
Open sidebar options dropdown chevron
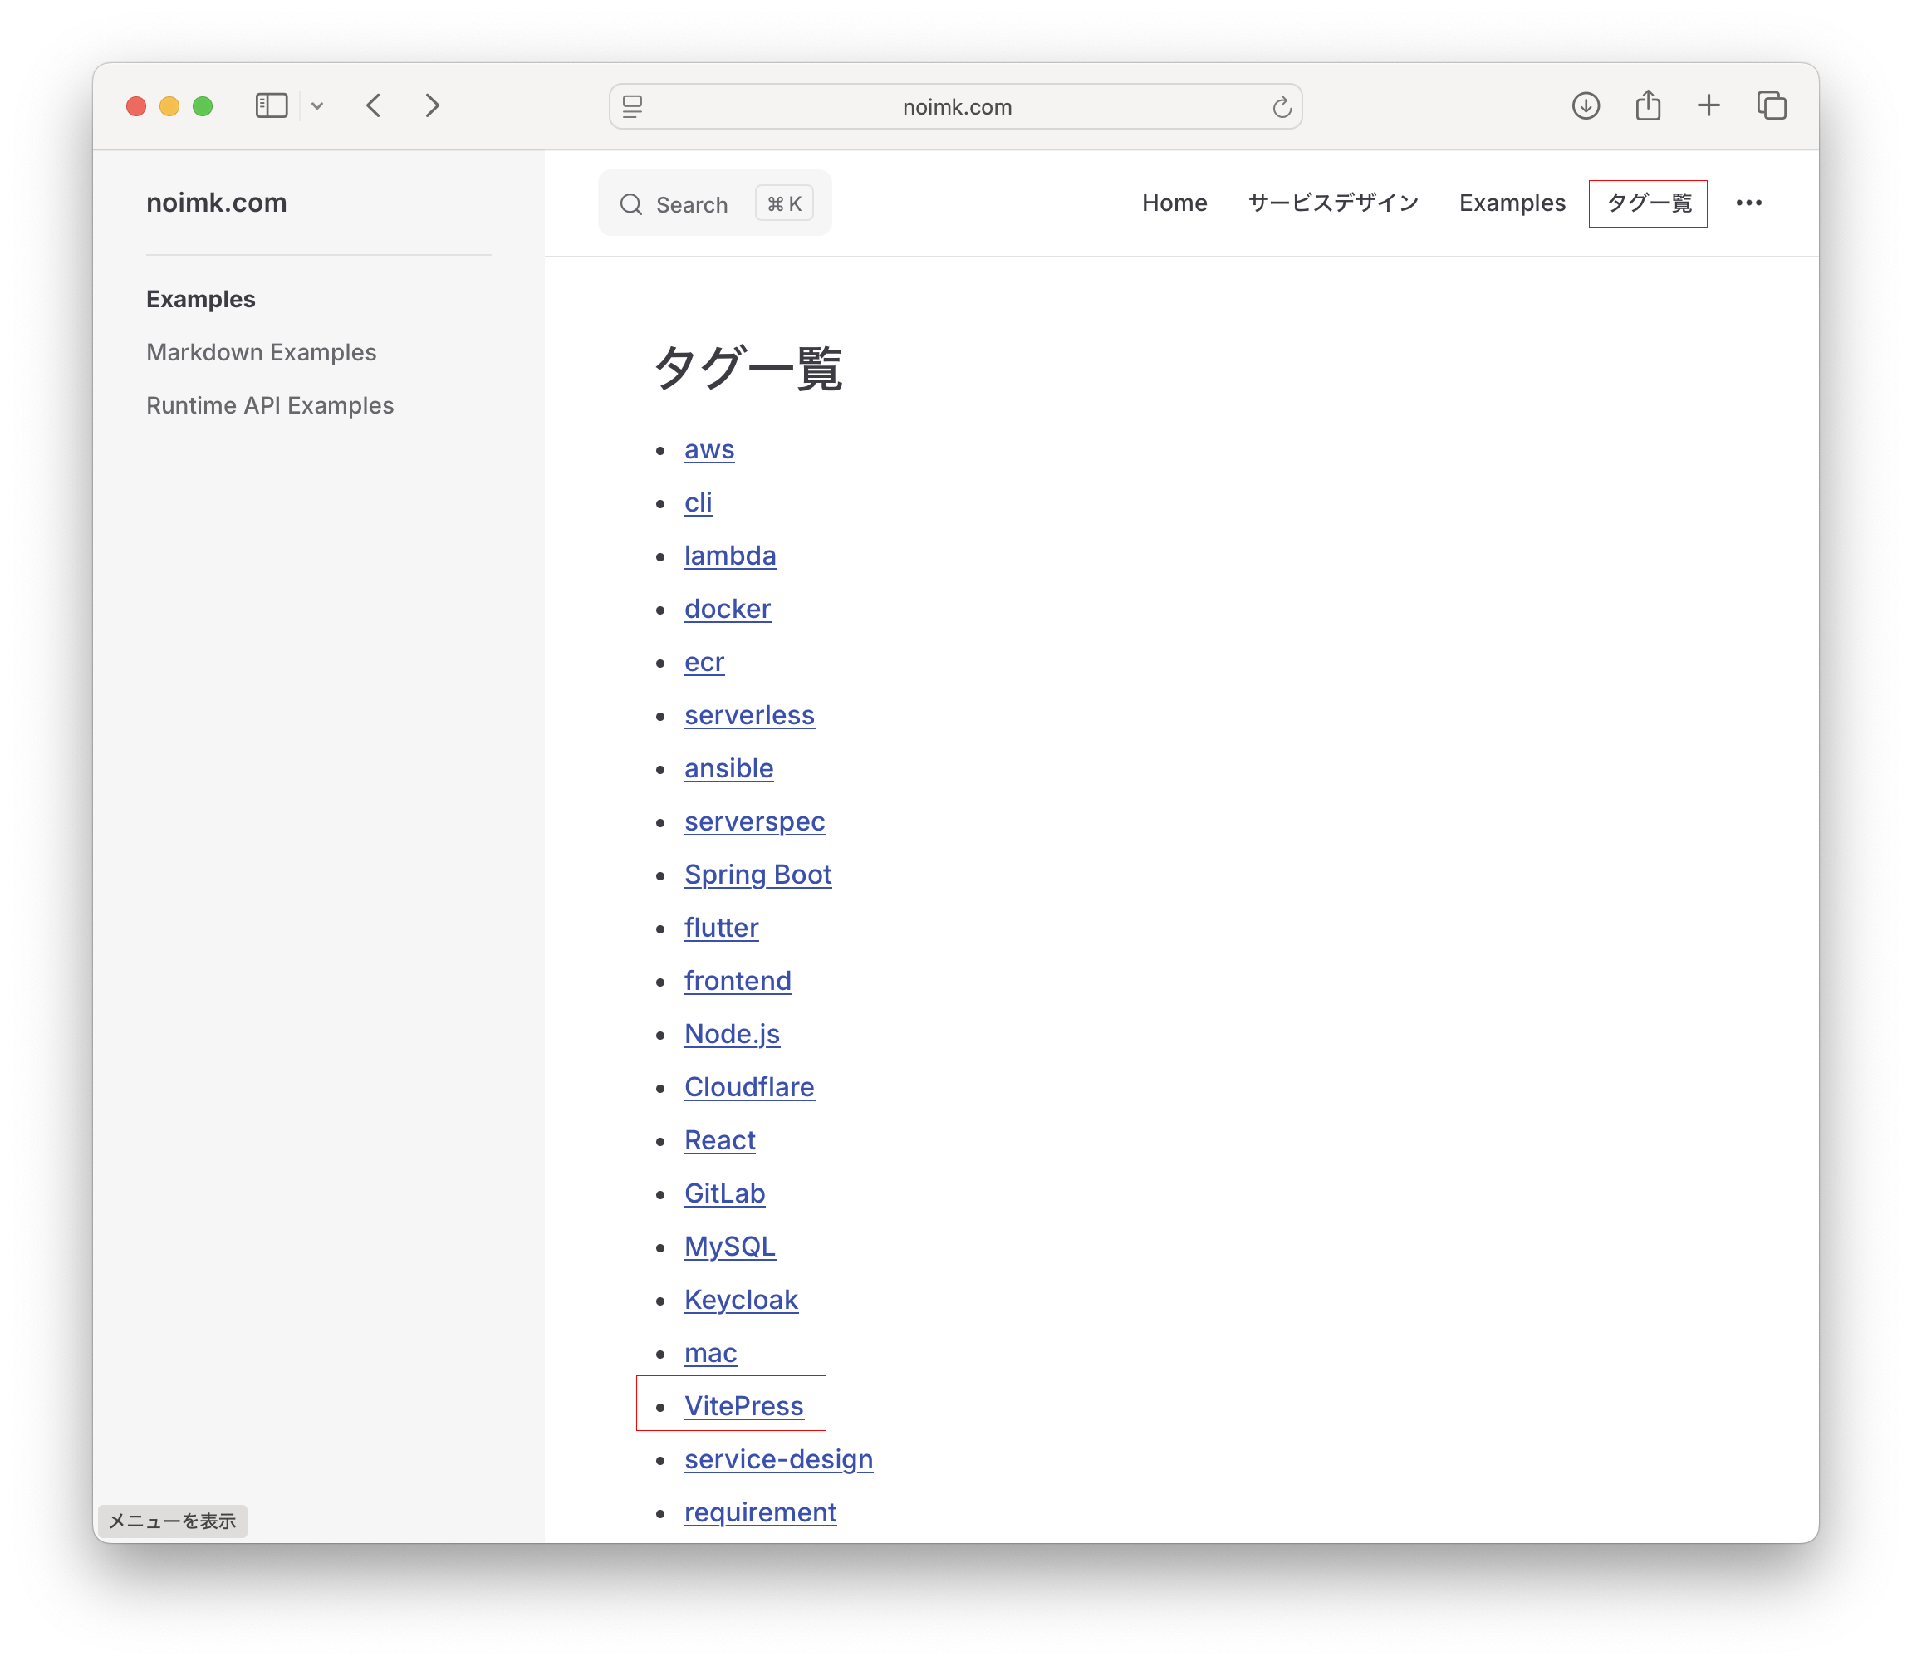click(x=317, y=106)
